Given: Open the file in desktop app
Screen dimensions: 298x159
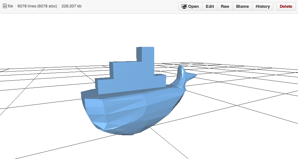Looking at the screenshot, I should (x=190, y=7).
